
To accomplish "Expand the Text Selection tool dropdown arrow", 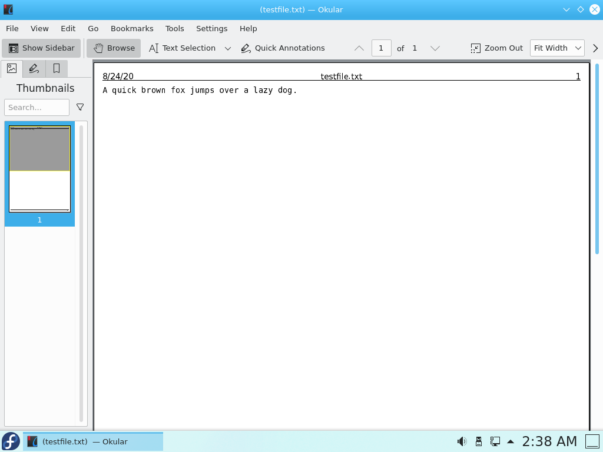I will [x=228, y=48].
